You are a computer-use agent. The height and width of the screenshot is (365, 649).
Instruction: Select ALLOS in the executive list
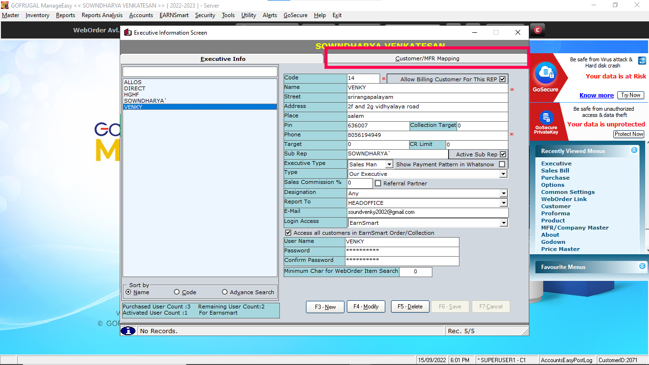tap(200, 82)
